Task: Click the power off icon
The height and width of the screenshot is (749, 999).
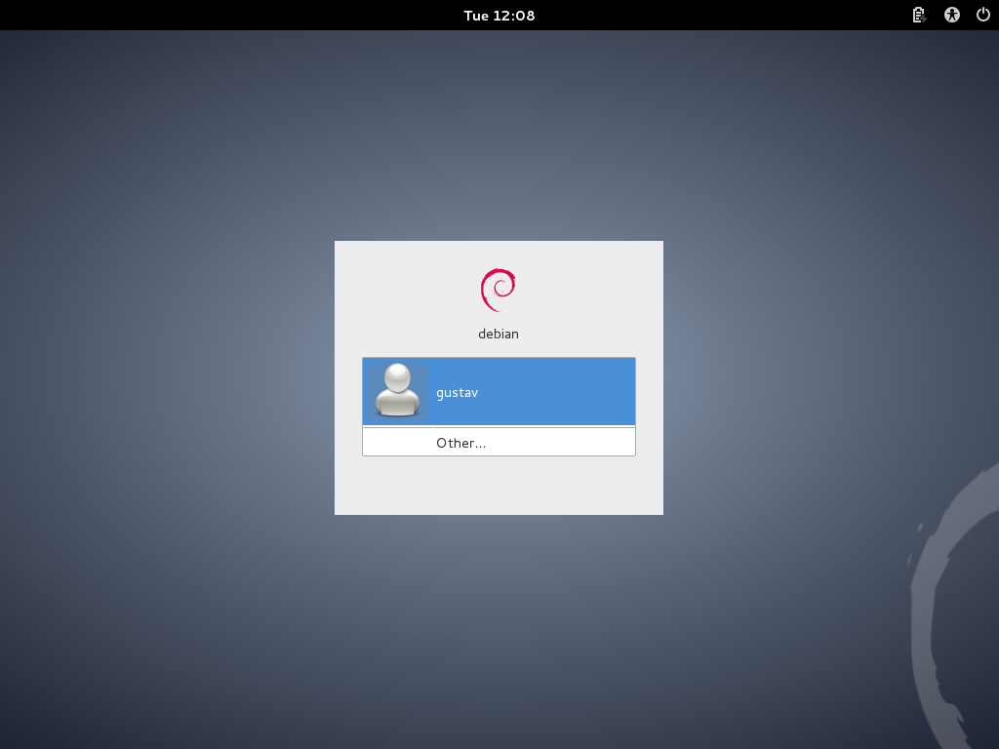Action: pos(983,15)
